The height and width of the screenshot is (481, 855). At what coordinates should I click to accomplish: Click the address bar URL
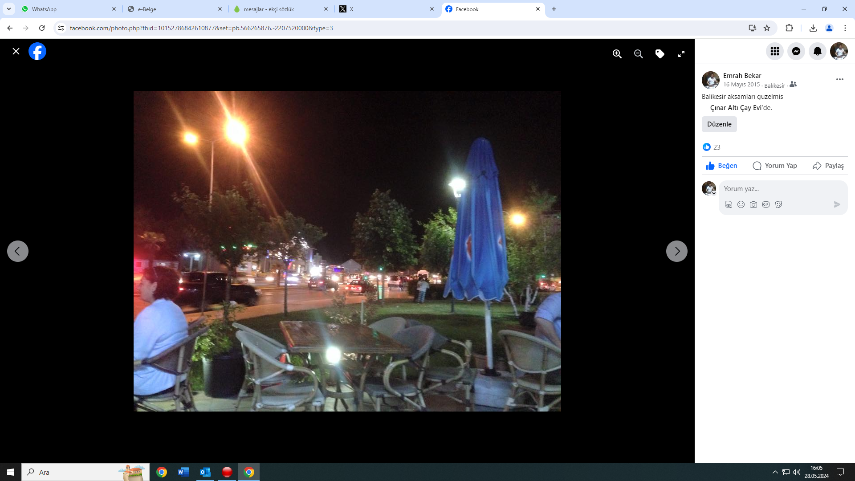point(201,28)
